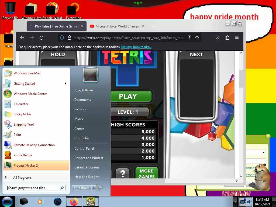Launch Zuma Deluxe
Screen dimensions: 276x207
coord(36,155)
